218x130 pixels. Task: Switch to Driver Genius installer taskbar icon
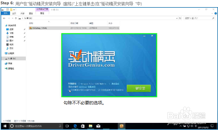coord(122,126)
